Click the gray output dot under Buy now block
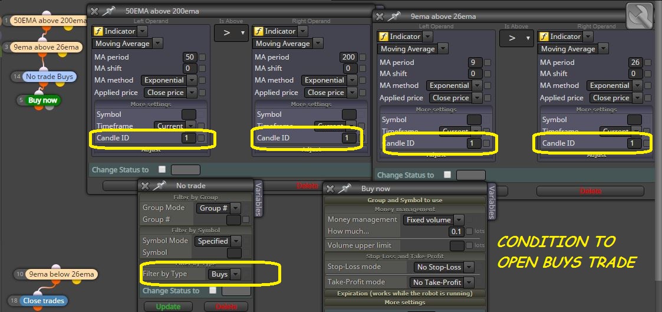This screenshot has height=312, width=662. (x=50, y=107)
